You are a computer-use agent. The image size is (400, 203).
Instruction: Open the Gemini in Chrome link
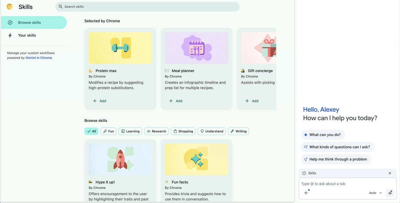(39, 58)
